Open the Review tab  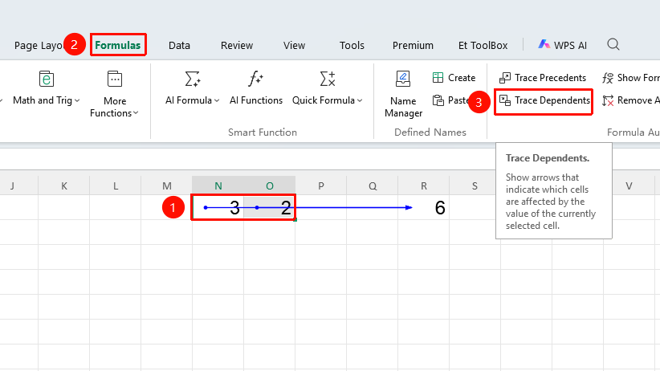click(x=237, y=45)
